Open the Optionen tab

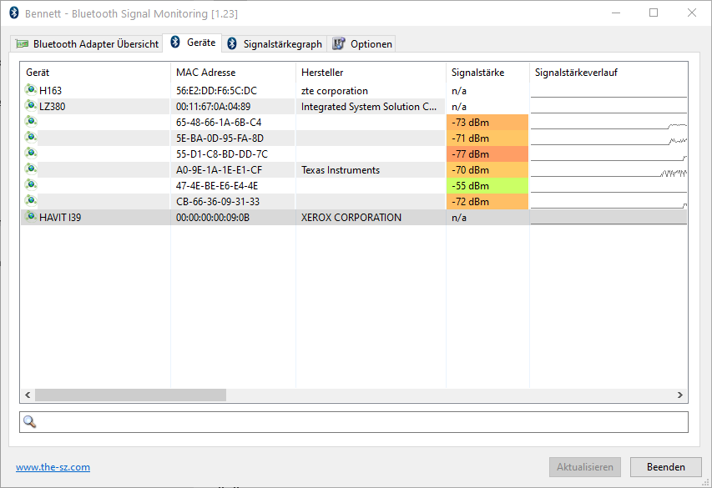pos(362,44)
